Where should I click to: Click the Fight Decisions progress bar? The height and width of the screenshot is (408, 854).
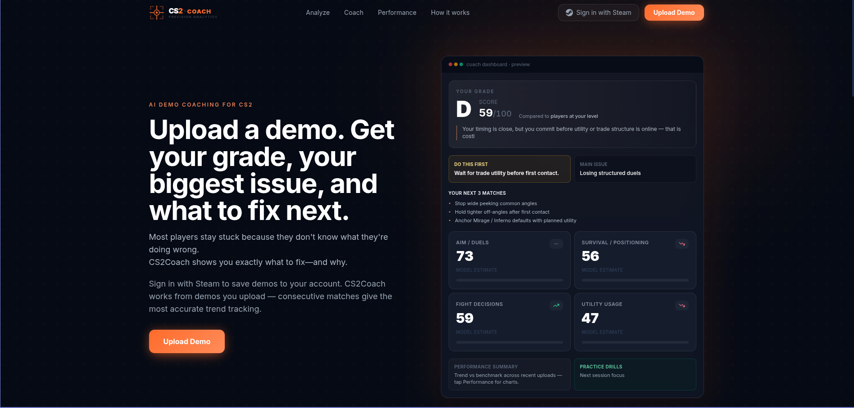(x=509, y=342)
